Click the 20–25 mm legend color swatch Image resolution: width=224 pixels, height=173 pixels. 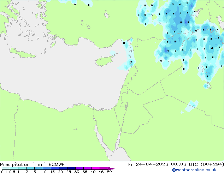tap(63, 168)
